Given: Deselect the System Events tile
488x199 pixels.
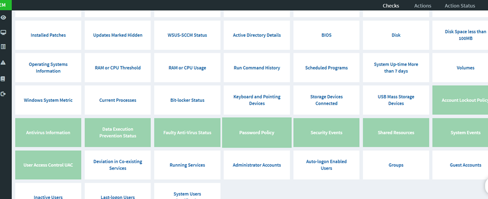Looking at the screenshot, I should (460, 132).
